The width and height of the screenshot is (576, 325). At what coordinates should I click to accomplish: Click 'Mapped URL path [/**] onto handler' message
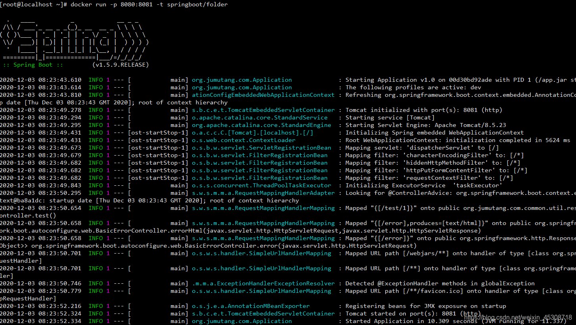(461, 268)
